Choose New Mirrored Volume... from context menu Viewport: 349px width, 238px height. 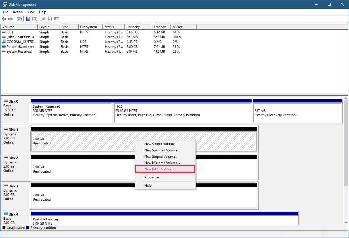click(165, 163)
